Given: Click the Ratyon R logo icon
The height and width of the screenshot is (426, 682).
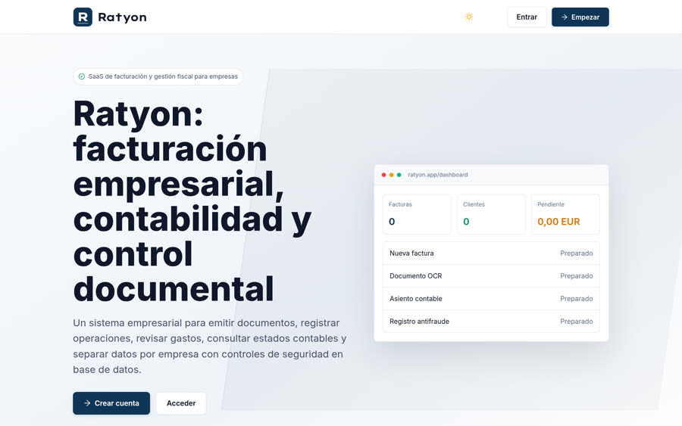Looking at the screenshot, I should [83, 17].
